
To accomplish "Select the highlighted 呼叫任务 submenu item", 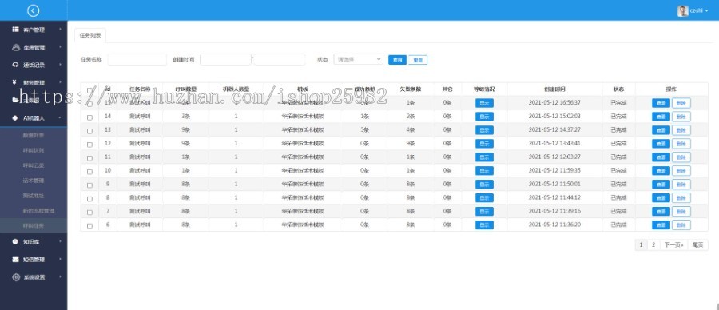I will point(34,225).
